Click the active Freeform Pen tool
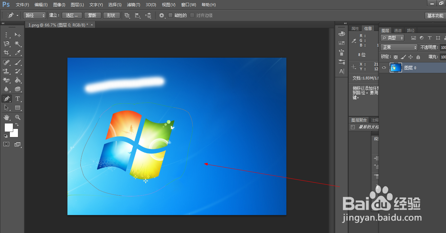446x233 pixels. tap(6, 99)
